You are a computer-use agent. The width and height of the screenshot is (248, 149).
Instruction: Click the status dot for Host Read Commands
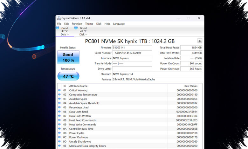tap(59, 120)
